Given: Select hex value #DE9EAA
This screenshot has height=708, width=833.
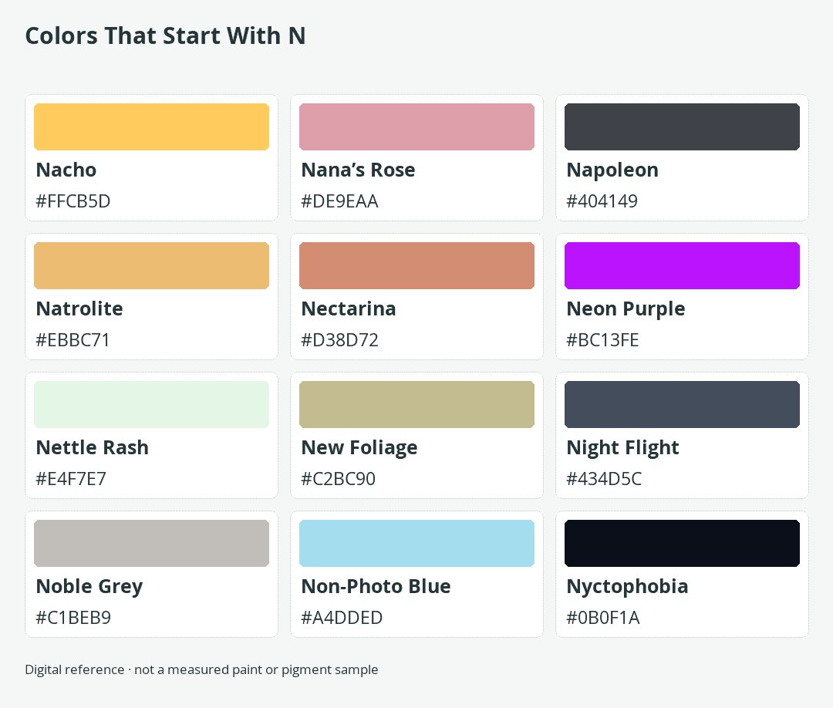Looking at the screenshot, I should pyautogui.click(x=339, y=201).
